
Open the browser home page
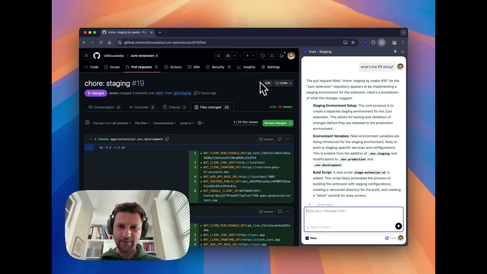click(x=109, y=42)
